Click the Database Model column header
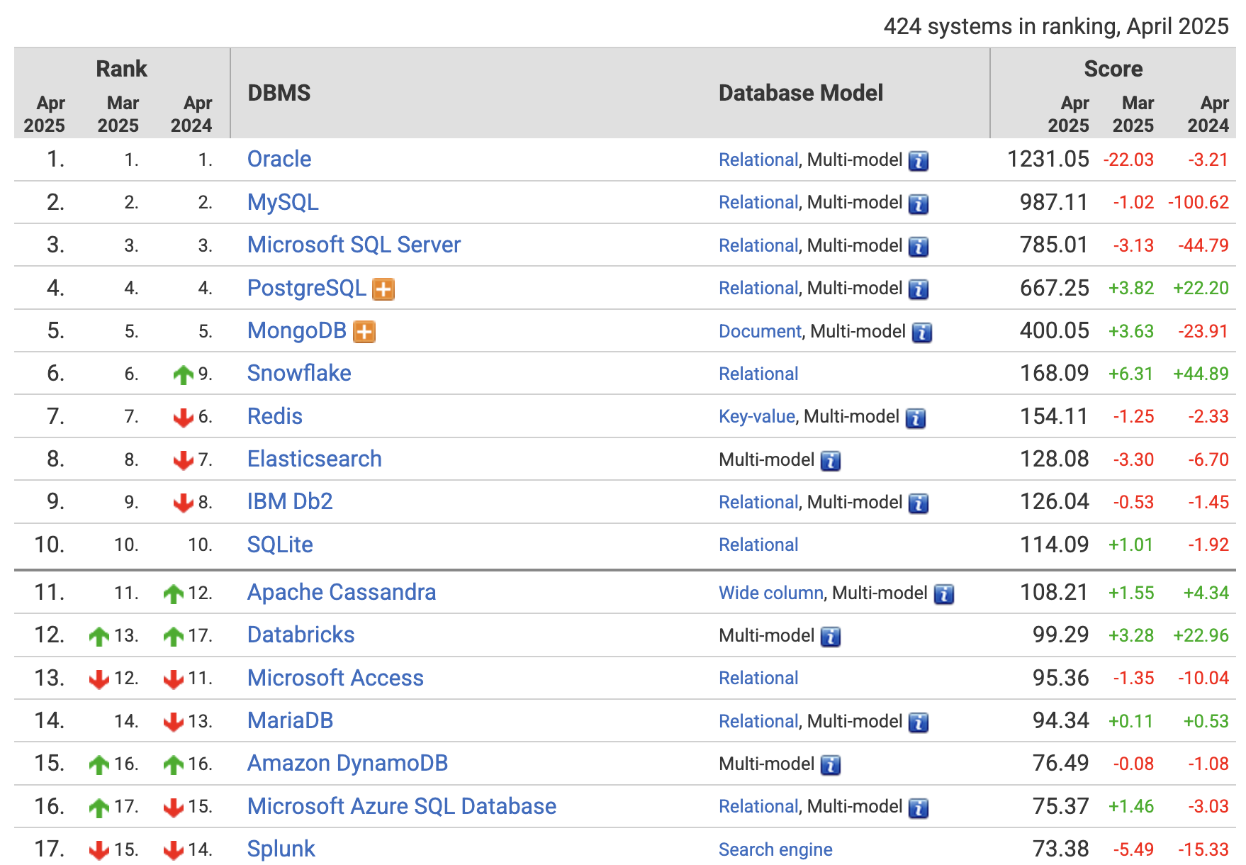The width and height of the screenshot is (1246, 865). (801, 93)
